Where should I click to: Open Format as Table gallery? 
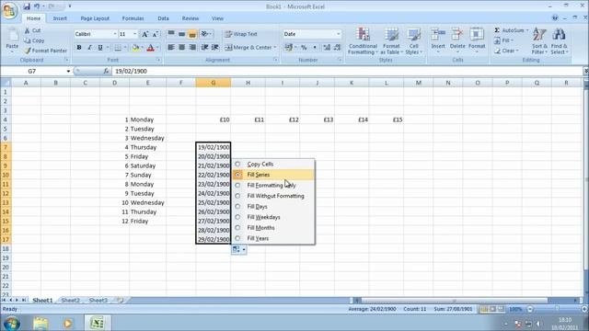click(x=391, y=41)
